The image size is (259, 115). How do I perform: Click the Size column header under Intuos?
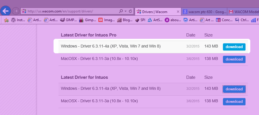click(208, 77)
